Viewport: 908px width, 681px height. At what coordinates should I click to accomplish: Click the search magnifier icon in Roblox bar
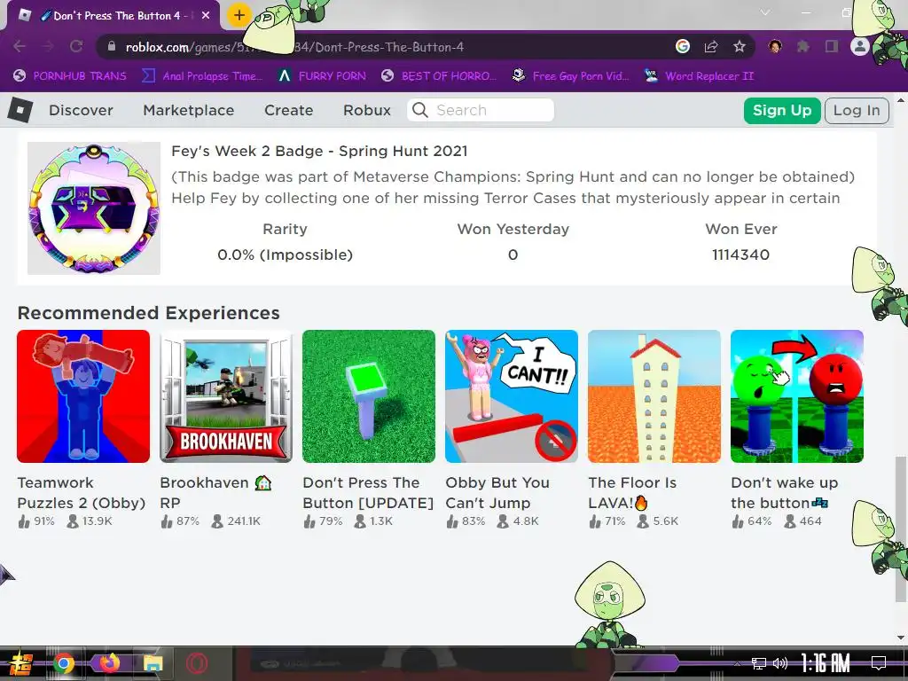click(x=420, y=110)
